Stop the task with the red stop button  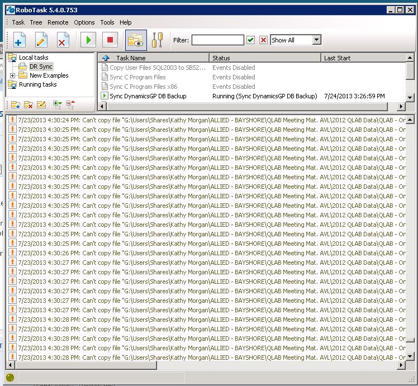point(110,40)
